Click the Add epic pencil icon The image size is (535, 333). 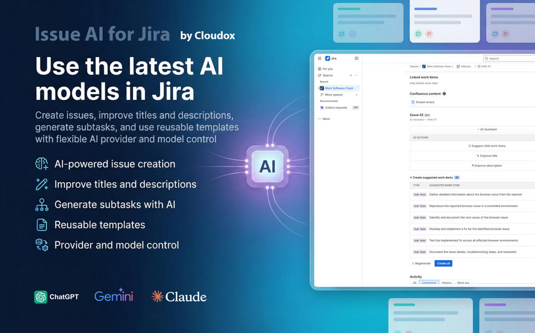coord(458,66)
